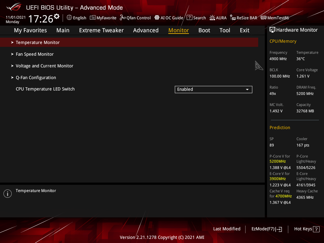Image resolution: width=324 pixels, height=243 pixels.
Task: Click the Version 2.21.1278 copyright text
Action: pyautogui.click(x=162, y=237)
